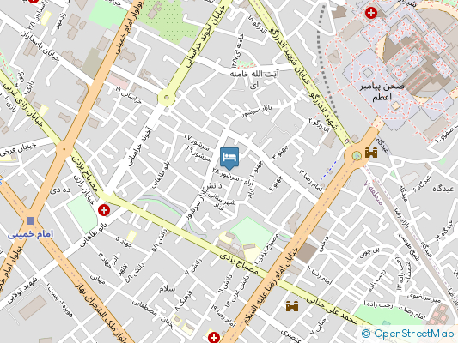Select the سلام neighborhood label
The height and width of the screenshot is (343, 458).
(168, 289)
